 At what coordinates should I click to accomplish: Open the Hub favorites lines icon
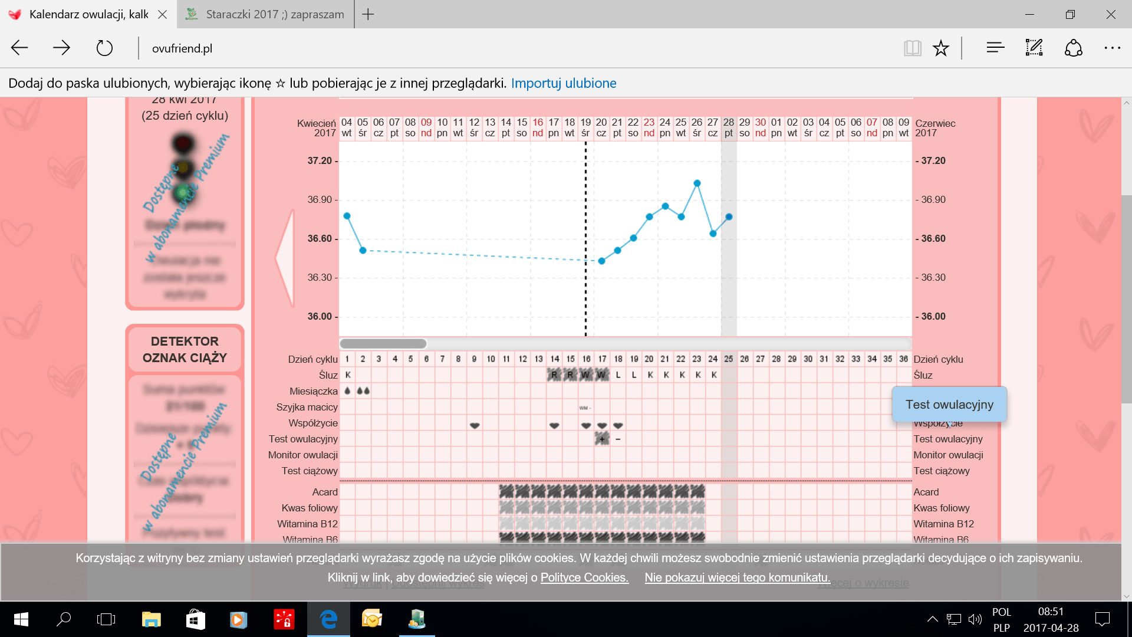click(x=995, y=48)
